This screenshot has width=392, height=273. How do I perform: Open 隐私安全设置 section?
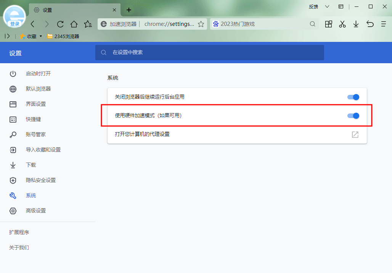tap(40, 180)
